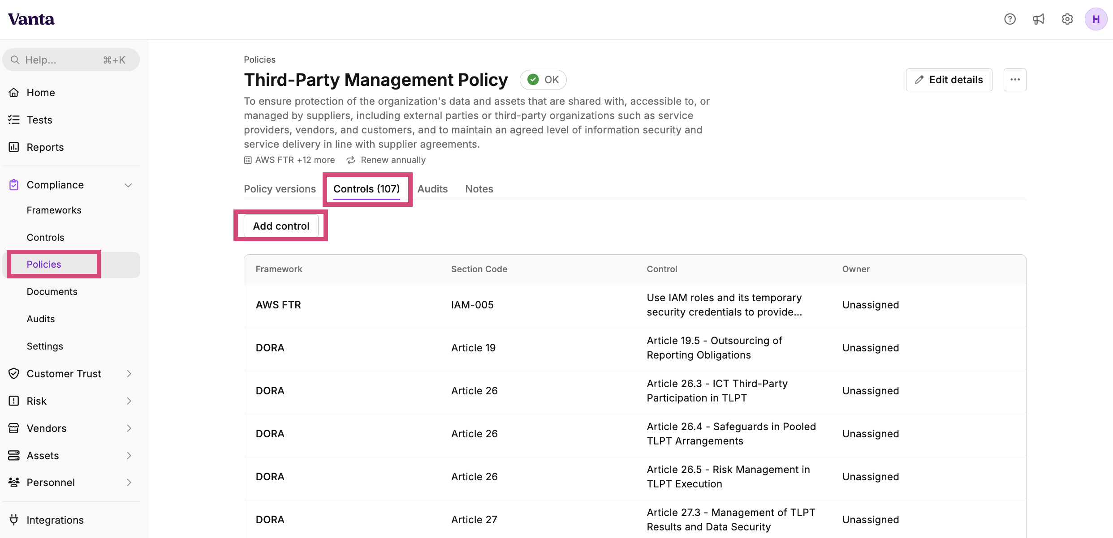Click Unassigned owner in Article 19 row
This screenshot has height=538, width=1113.
(870, 348)
